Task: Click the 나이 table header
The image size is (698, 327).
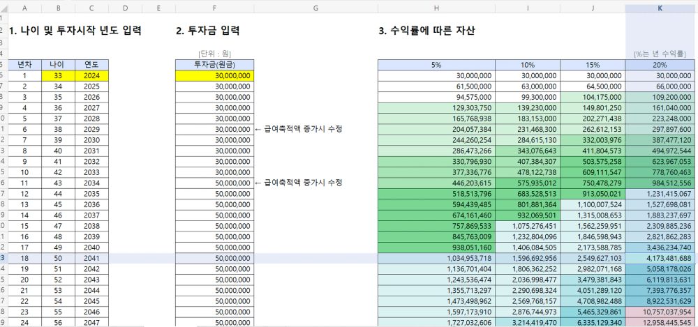Action: [x=59, y=65]
